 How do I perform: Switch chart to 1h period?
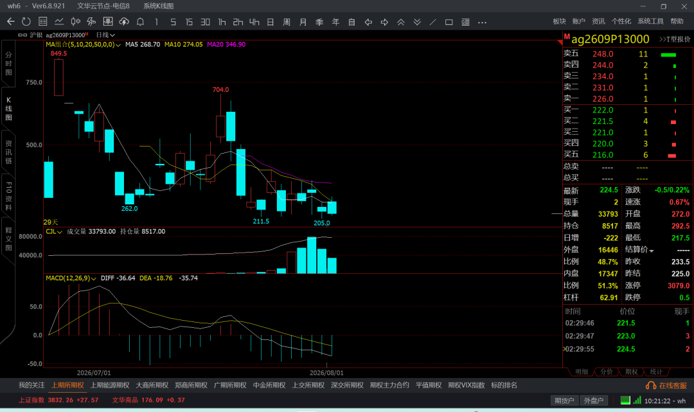pos(222,22)
